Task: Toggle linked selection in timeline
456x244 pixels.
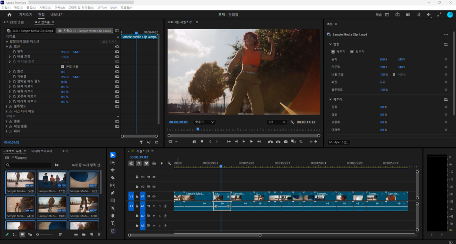Action: click(146, 163)
